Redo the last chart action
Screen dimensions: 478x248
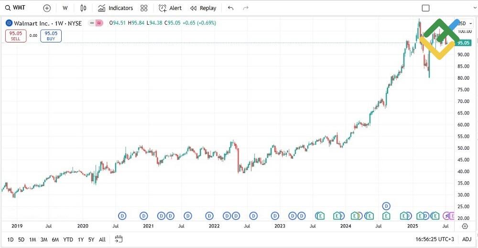pyautogui.click(x=246, y=8)
